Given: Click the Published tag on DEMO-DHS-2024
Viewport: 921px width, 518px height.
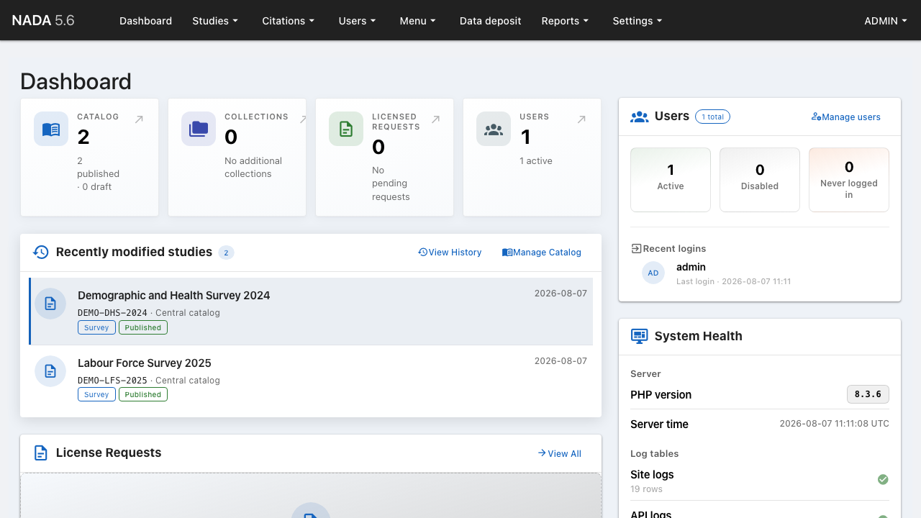Looking at the screenshot, I should click(143, 327).
